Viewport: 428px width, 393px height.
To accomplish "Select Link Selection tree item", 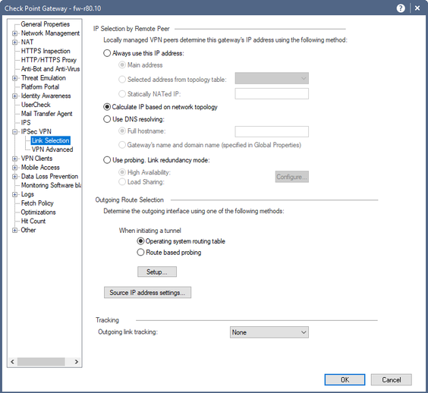I will tap(51, 140).
